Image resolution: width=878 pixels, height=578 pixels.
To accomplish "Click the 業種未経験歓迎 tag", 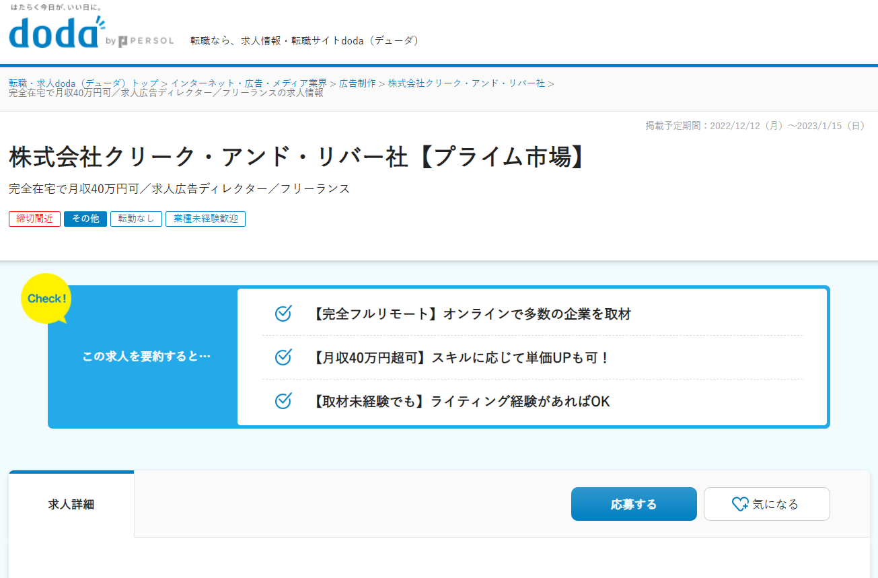I will 205,219.
